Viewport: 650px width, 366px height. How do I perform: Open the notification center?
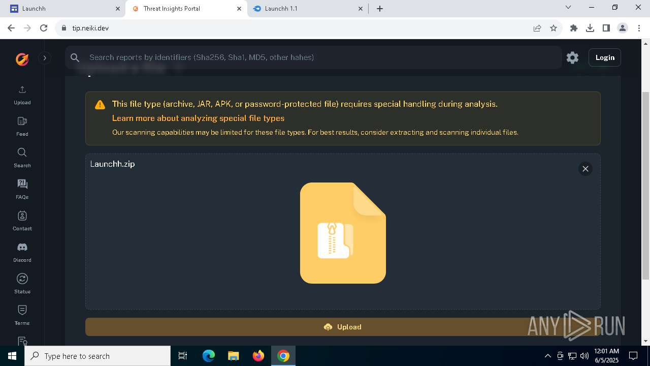coord(633,356)
